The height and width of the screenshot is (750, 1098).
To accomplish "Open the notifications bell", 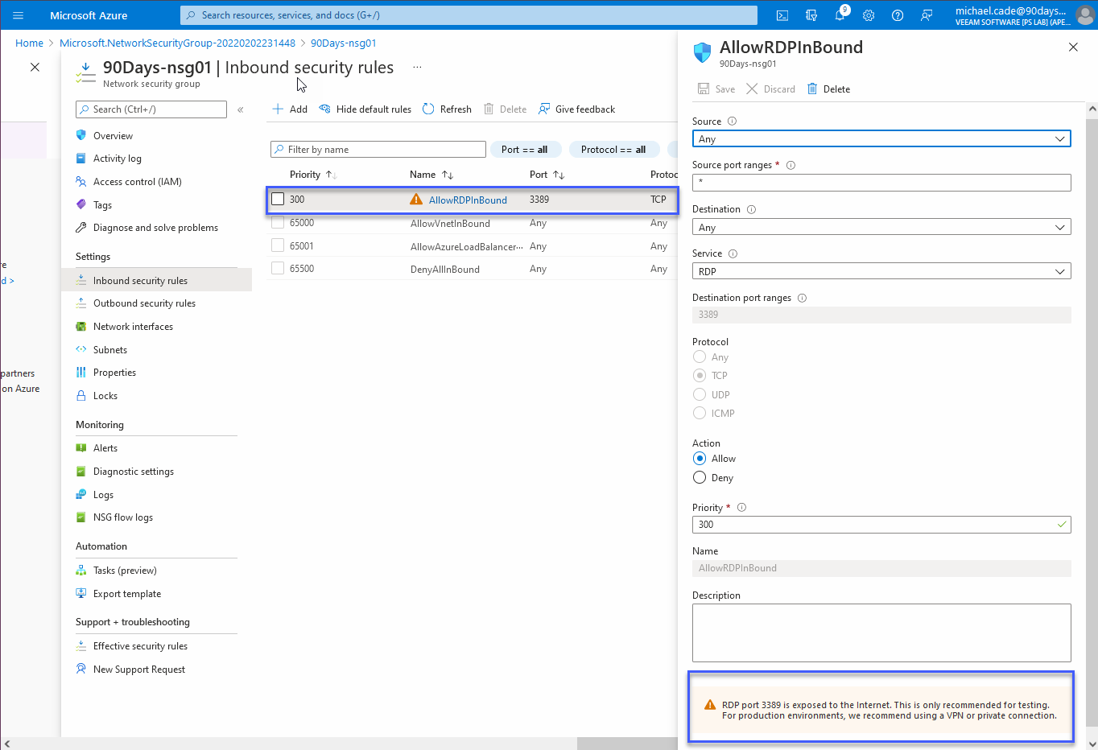I will click(840, 15).
